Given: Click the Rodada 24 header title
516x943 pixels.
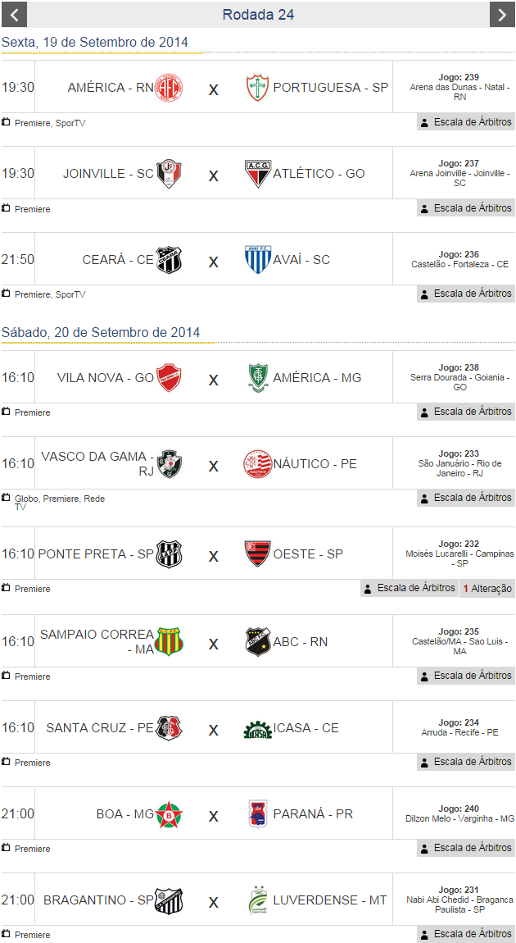Looking at the screenshot, I should pyautogui.click(x=258, y=15).
